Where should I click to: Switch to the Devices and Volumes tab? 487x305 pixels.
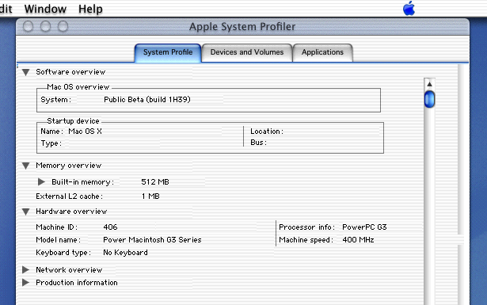(x=247, y=52)
